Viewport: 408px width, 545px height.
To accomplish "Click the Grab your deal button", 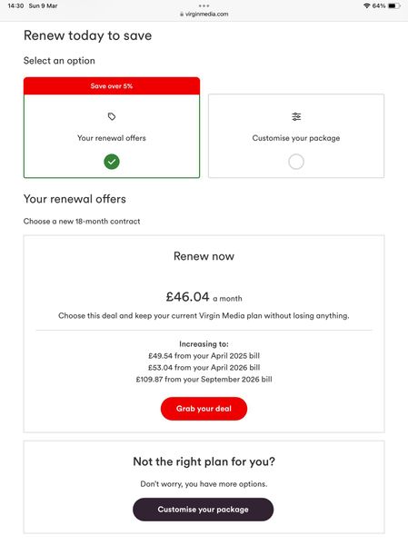I will pyautogui.click(x=204, y=409).
